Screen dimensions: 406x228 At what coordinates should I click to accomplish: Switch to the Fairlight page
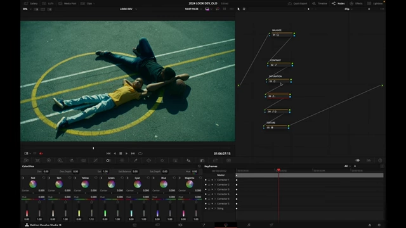pyautogui.click(x=249, y=225)
